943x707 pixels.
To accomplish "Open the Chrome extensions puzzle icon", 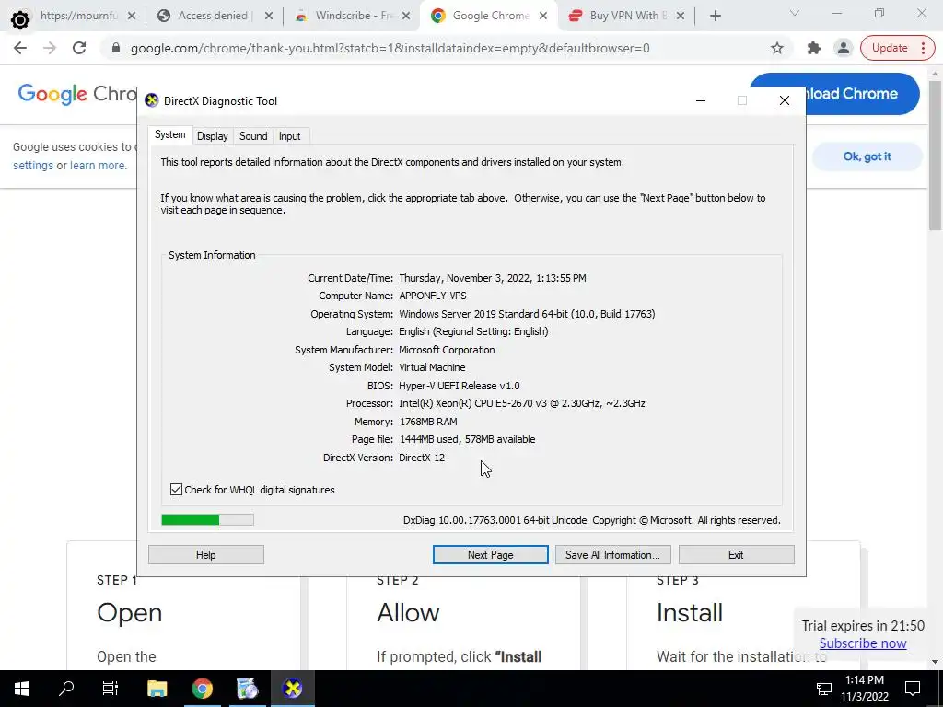I will [814, 48].
